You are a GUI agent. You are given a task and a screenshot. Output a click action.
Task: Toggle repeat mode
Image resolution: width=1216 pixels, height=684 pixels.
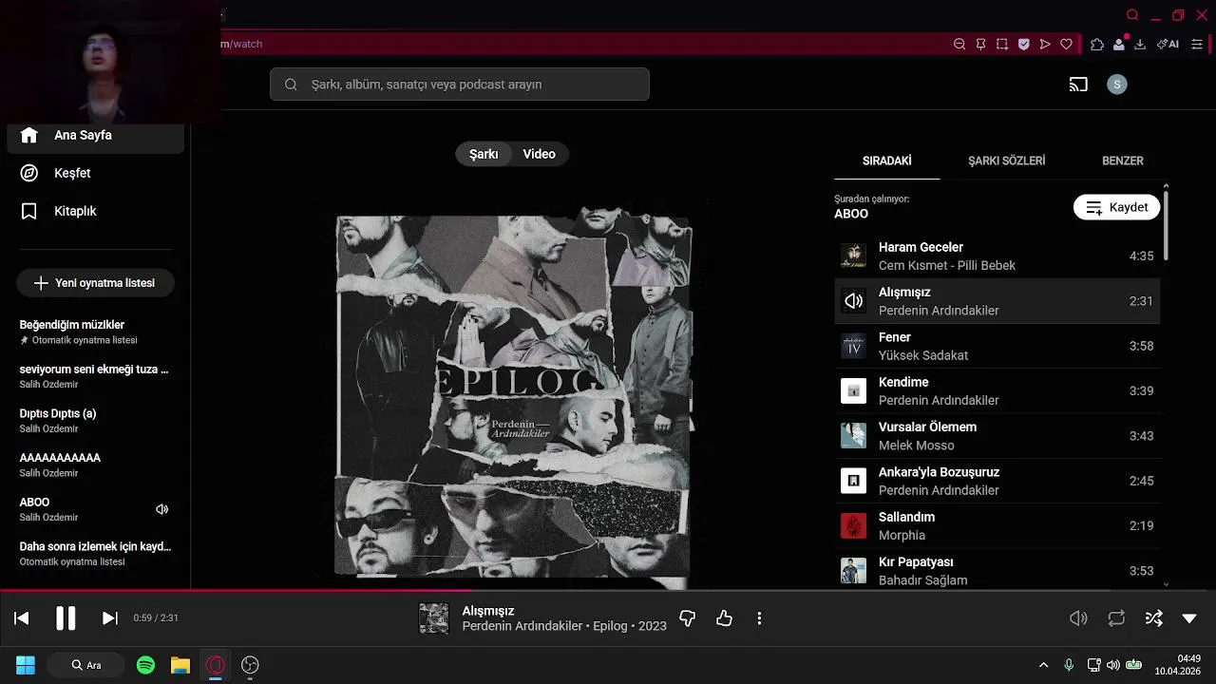click(1116, 618)
